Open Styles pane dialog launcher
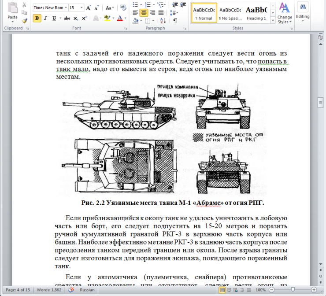 click(291, 28)
